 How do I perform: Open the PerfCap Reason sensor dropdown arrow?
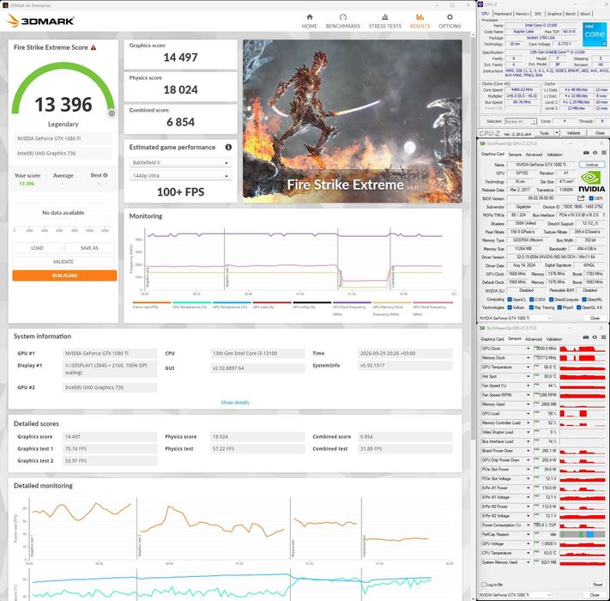[x=528, y=534]
